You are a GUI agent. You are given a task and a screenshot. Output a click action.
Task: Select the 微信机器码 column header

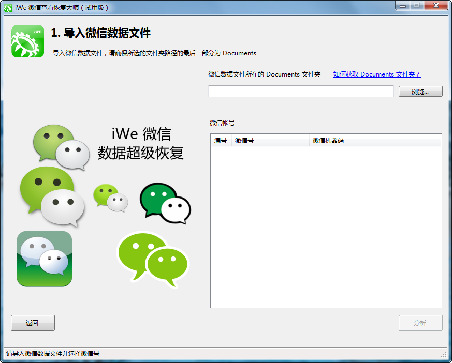coord(375,141)
